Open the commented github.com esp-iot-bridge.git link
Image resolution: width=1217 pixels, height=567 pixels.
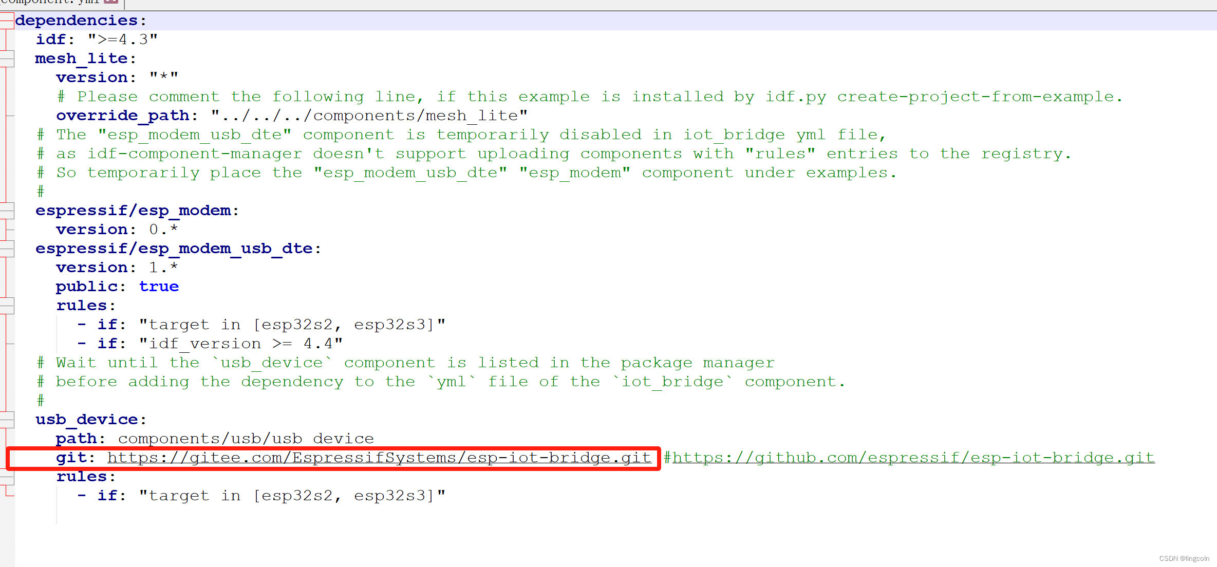(913, 458)
